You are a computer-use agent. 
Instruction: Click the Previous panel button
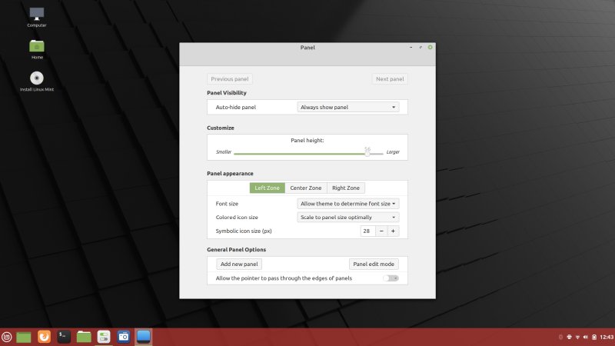pyautogui.click(x=230, y=79)
